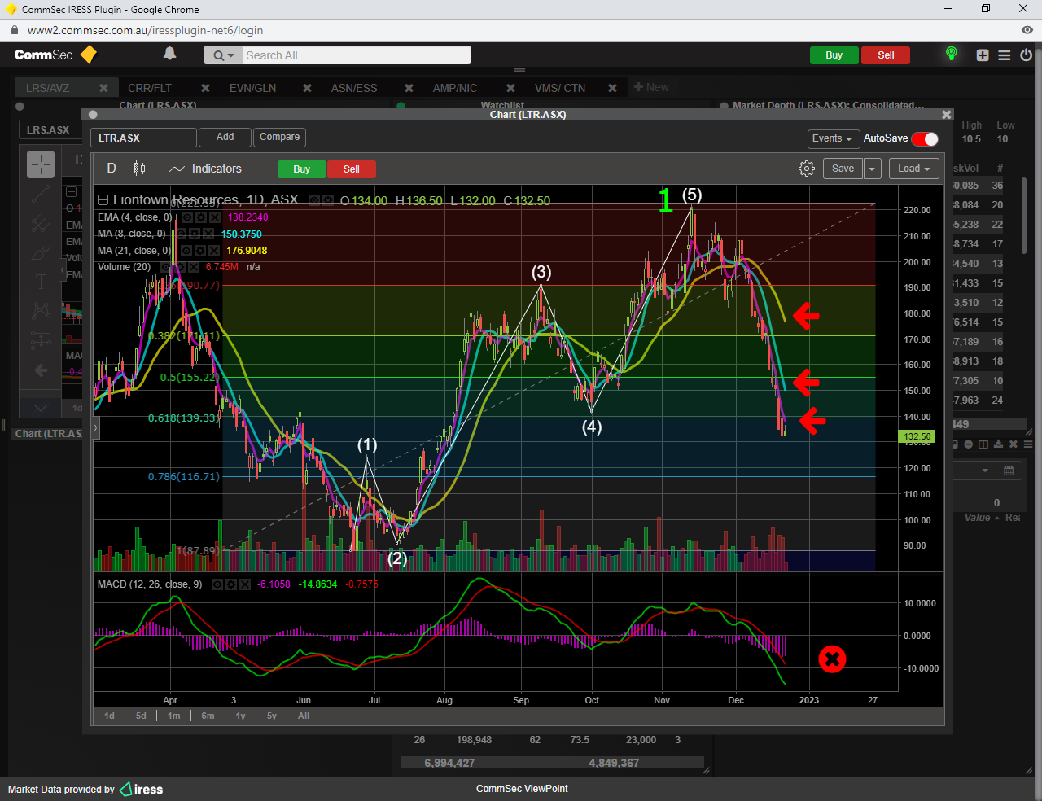
Task: Open search type dropdown
Action: pos(223,55)
